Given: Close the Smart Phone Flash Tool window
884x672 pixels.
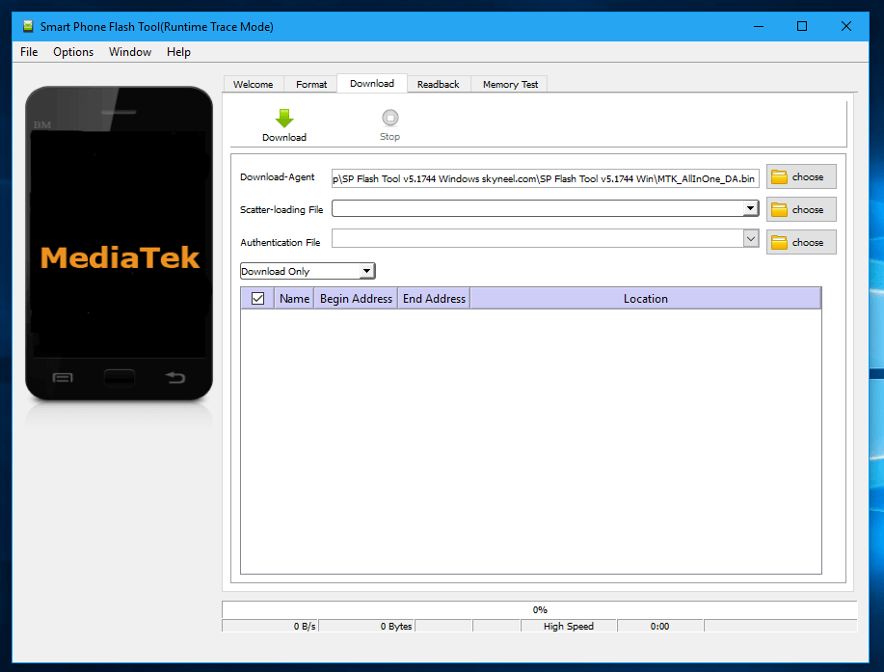Looking at the screenshot, I should [x=846, y=26].
